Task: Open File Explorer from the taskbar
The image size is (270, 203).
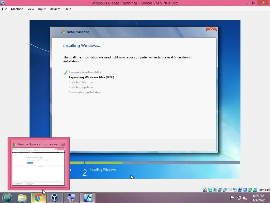Action: tap(22, 198)
